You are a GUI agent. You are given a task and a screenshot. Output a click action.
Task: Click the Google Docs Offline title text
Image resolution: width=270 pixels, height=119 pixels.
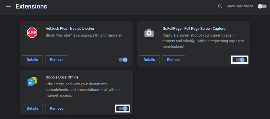pos(62,77)
